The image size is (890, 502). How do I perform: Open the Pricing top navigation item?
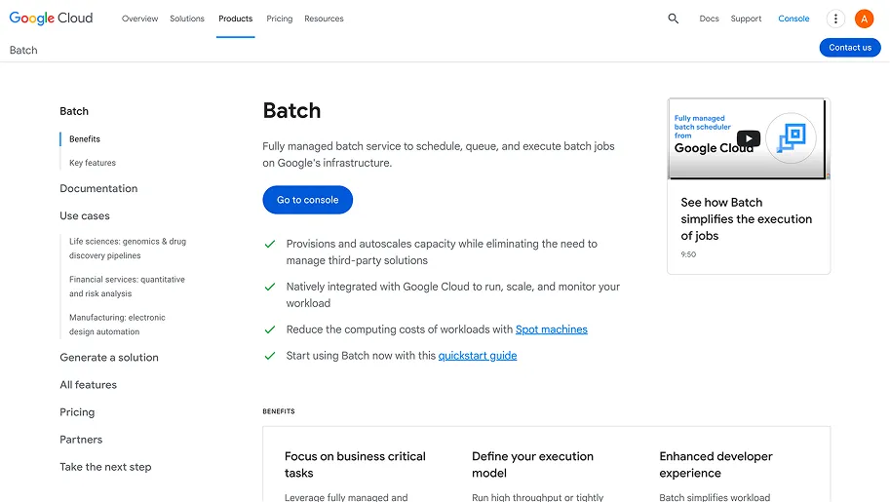279,19
